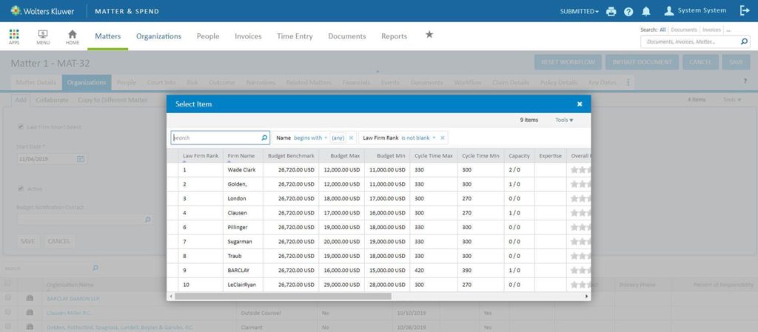Open the Reports menu
The image size is (758, 332).
point(394,36)
